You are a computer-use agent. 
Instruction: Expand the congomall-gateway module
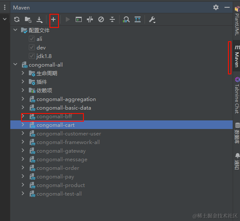23,150
